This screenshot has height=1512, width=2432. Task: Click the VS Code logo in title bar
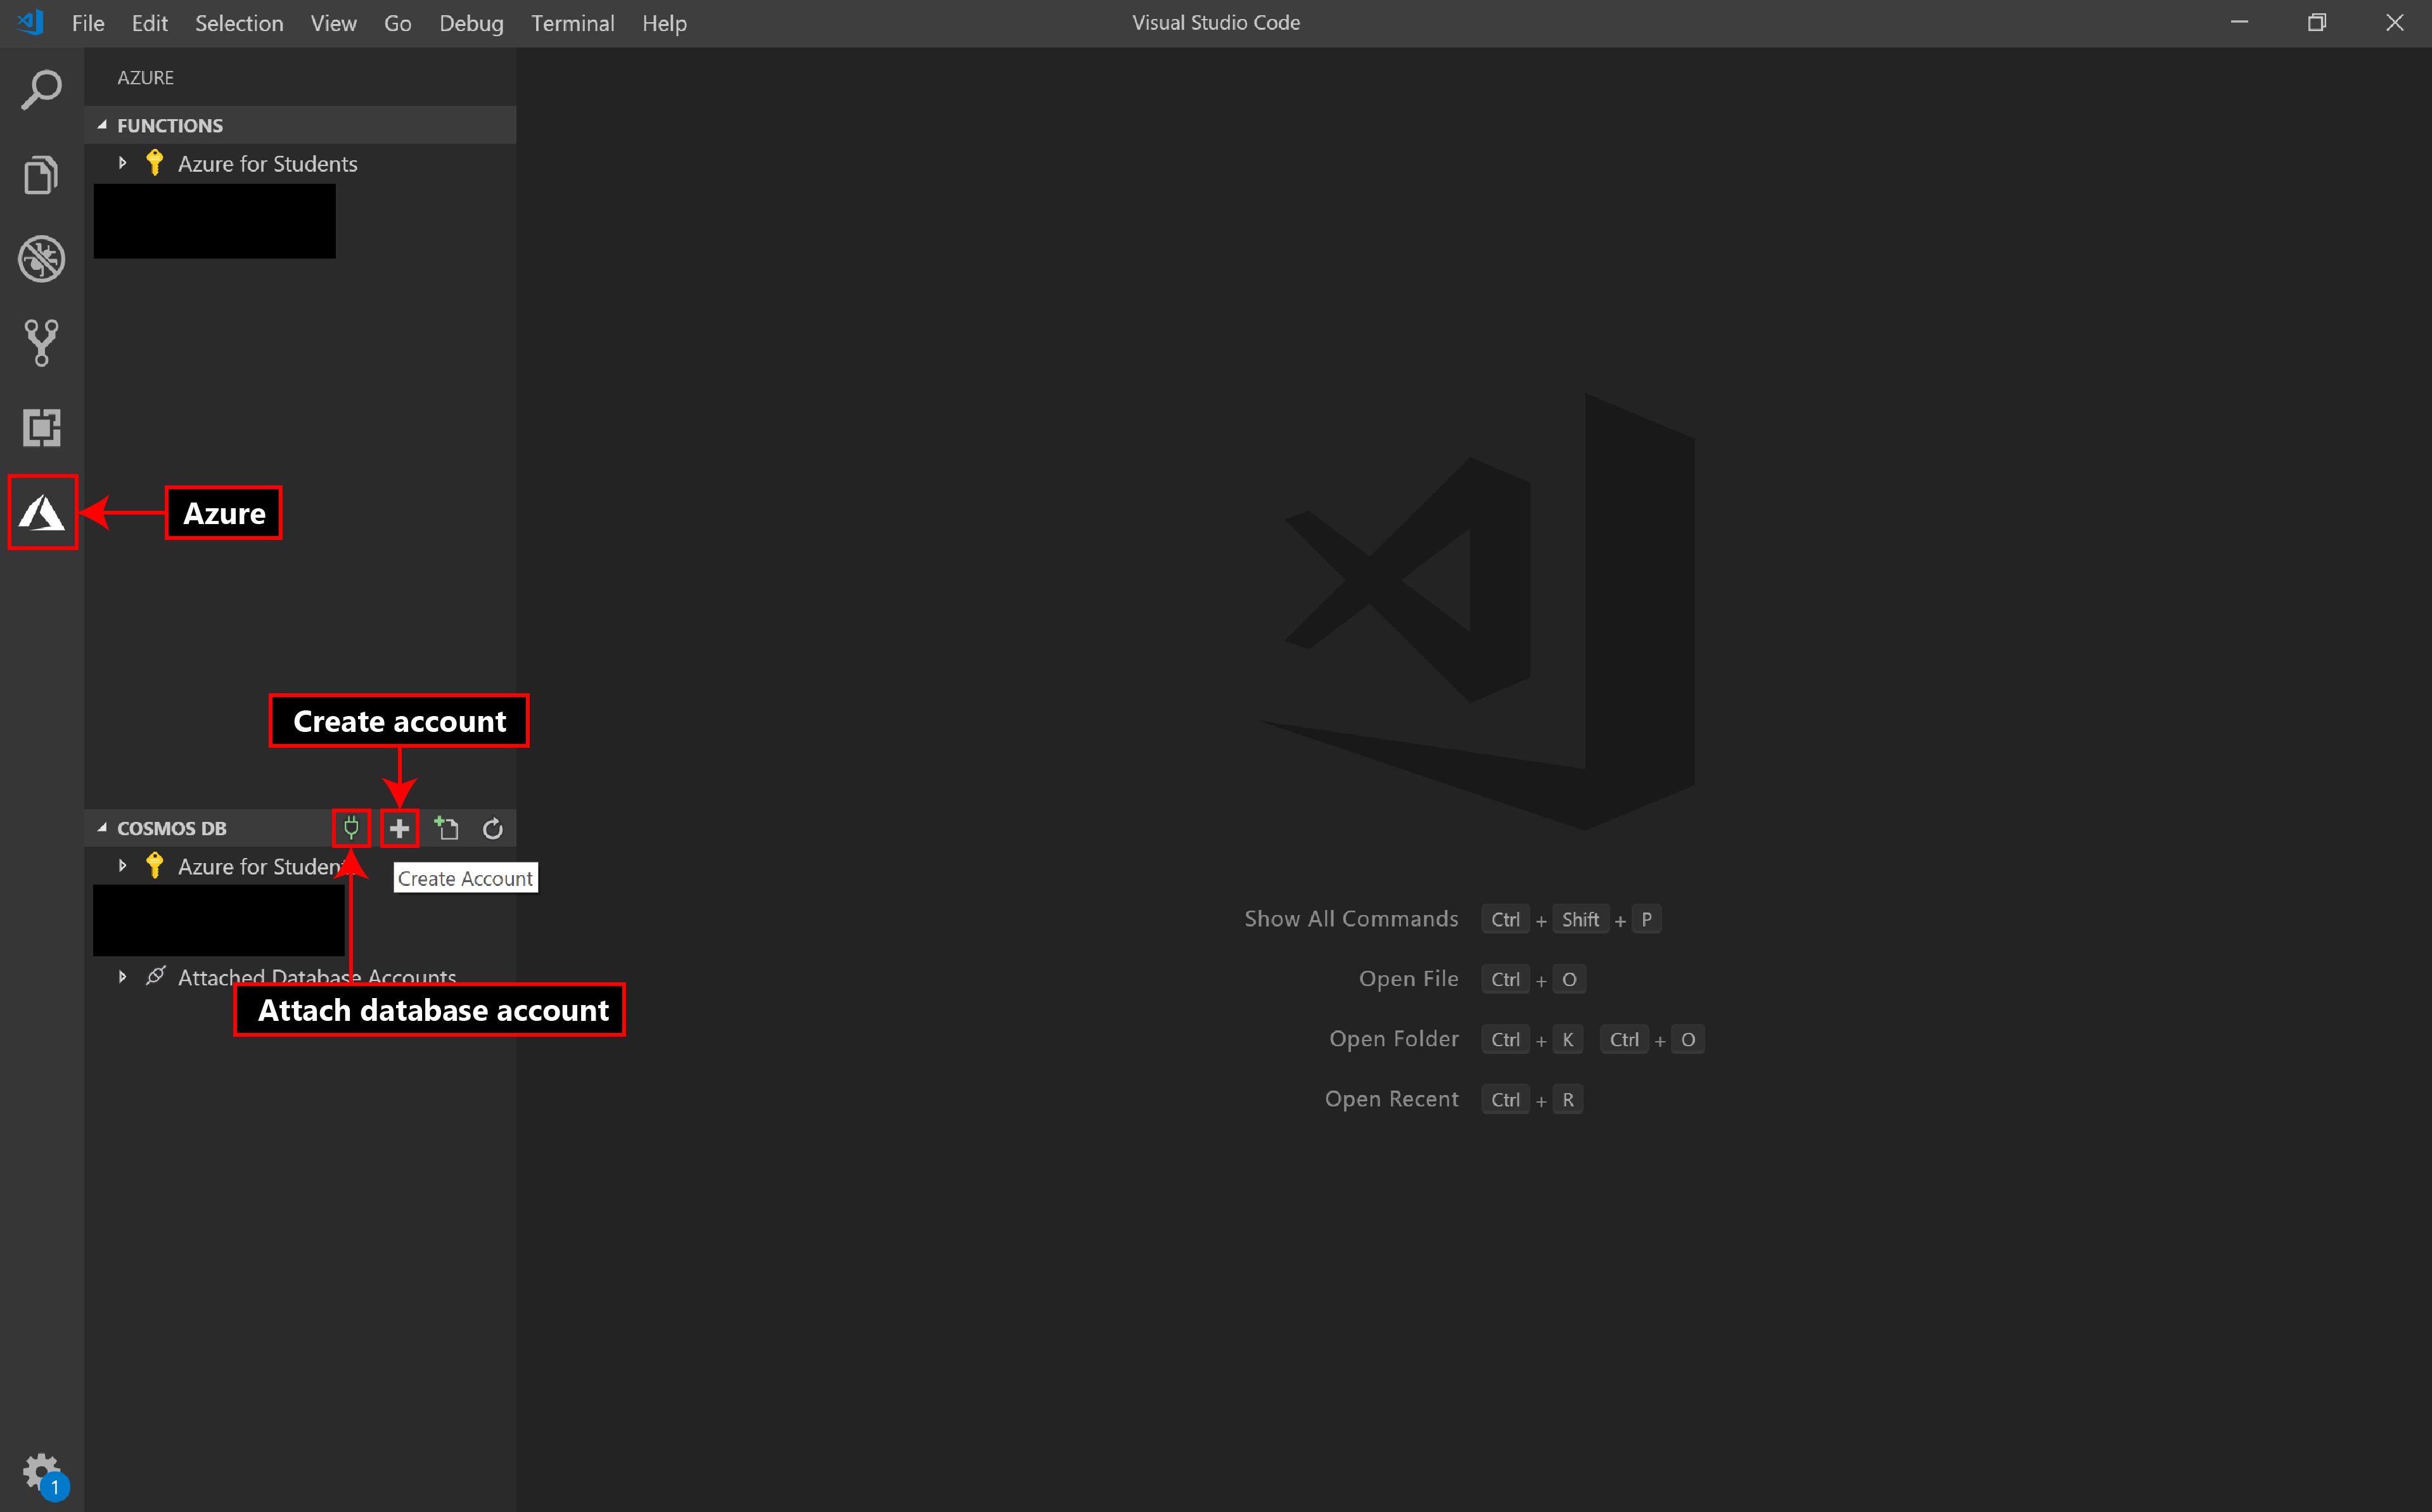(x=30, y=22)
